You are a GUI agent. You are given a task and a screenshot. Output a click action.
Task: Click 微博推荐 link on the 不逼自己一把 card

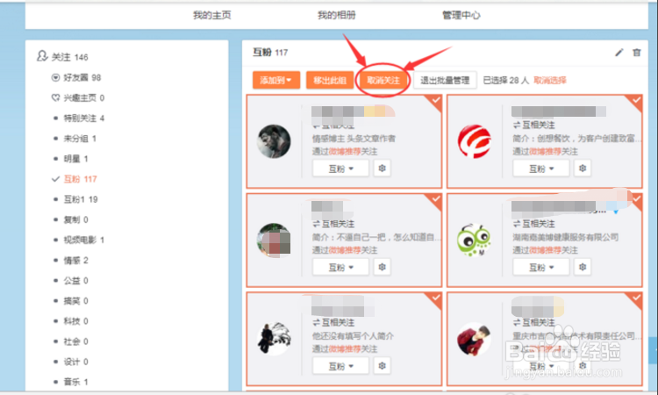[x=345, y=250]
